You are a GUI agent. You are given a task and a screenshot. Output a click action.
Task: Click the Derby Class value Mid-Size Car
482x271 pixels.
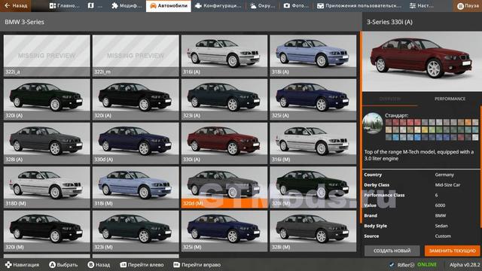tap(447, 184)
